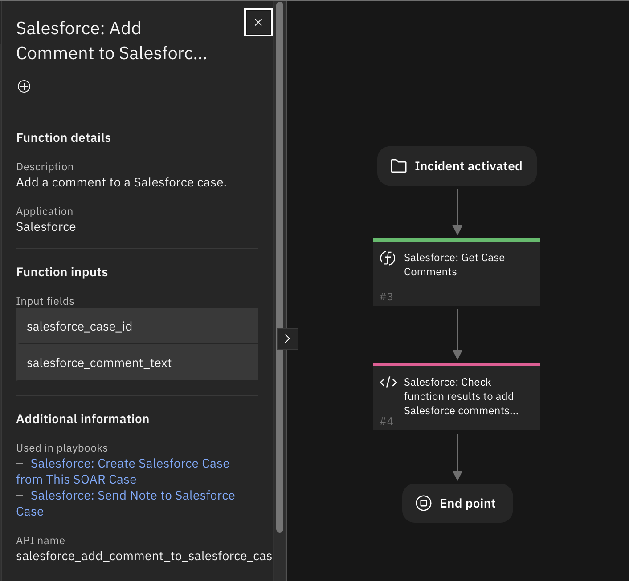Screen dimensions: 629x581
Task: Click the Function inputs heading
Action: click(x=62, y=272)
